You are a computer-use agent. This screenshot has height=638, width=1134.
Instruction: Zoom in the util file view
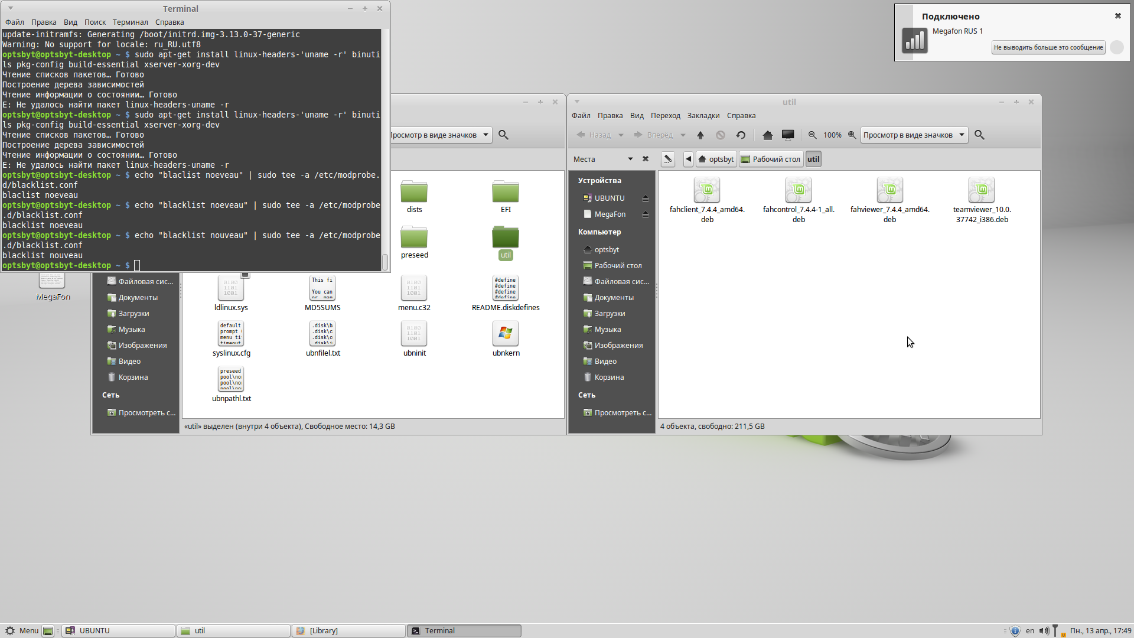click(x=852, y=135)
